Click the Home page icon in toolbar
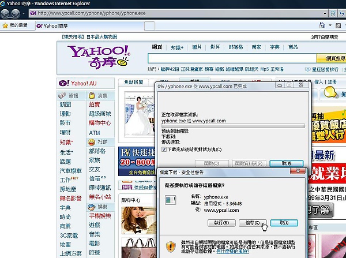 tap(322, 25)
